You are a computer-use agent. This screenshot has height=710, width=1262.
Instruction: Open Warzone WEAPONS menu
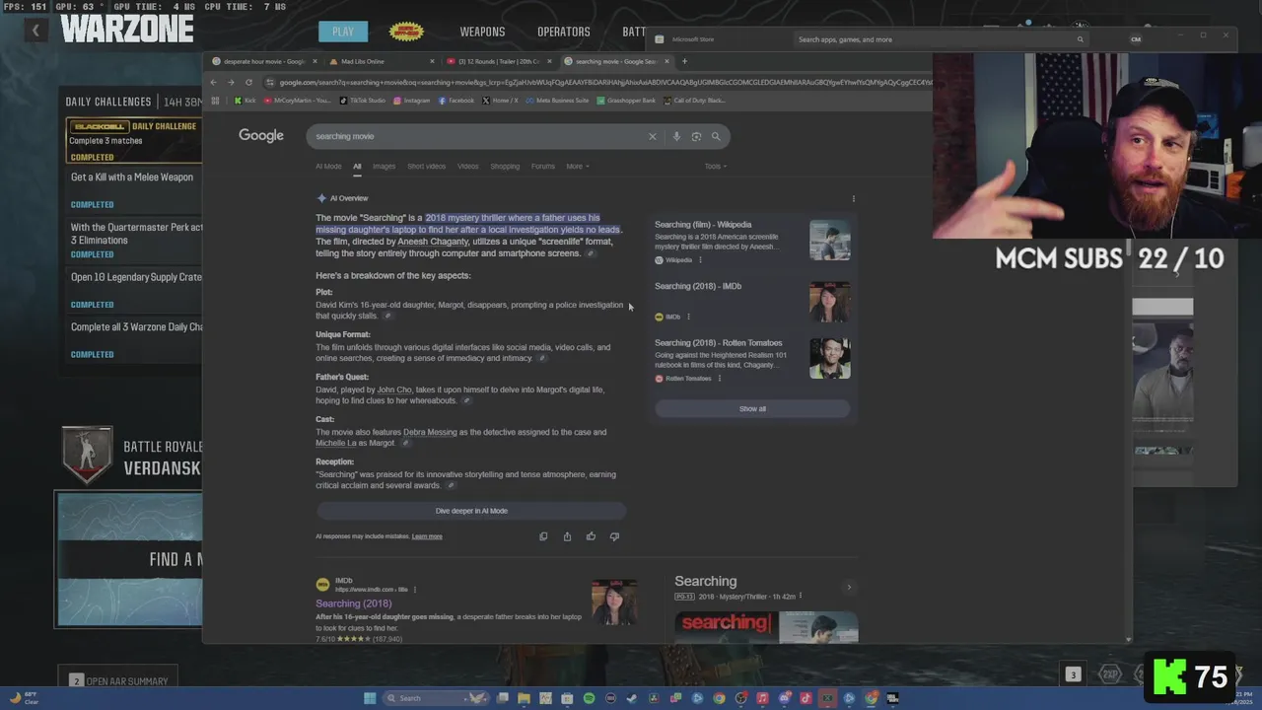(x=482, y=32)
